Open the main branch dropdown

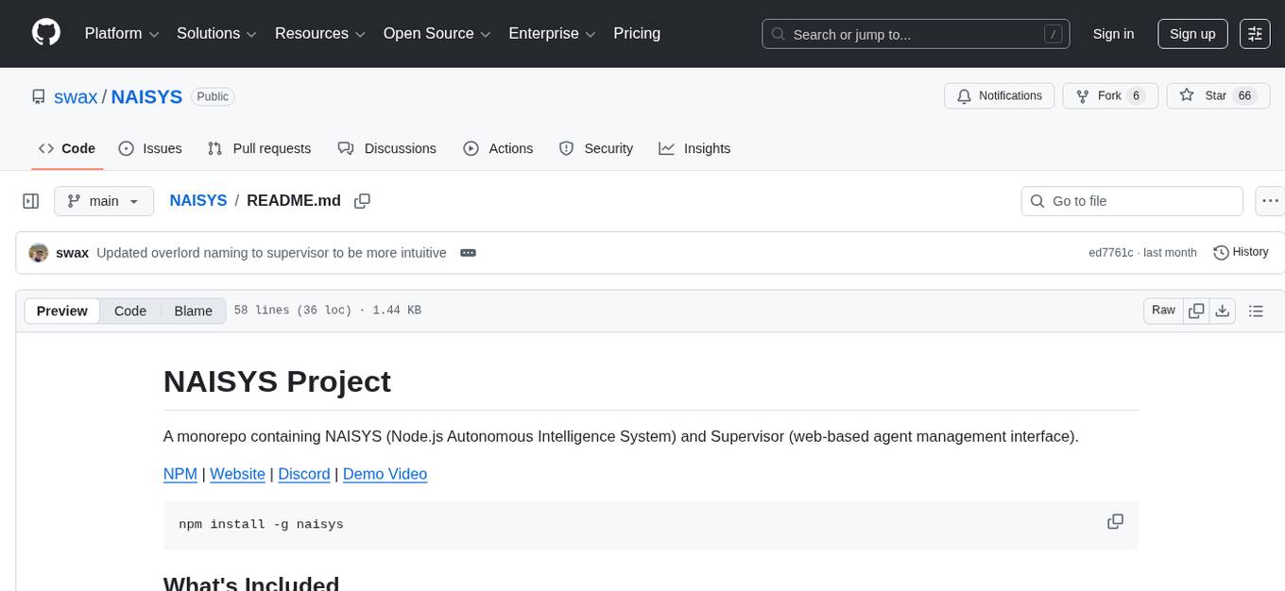tap(103, 201)
